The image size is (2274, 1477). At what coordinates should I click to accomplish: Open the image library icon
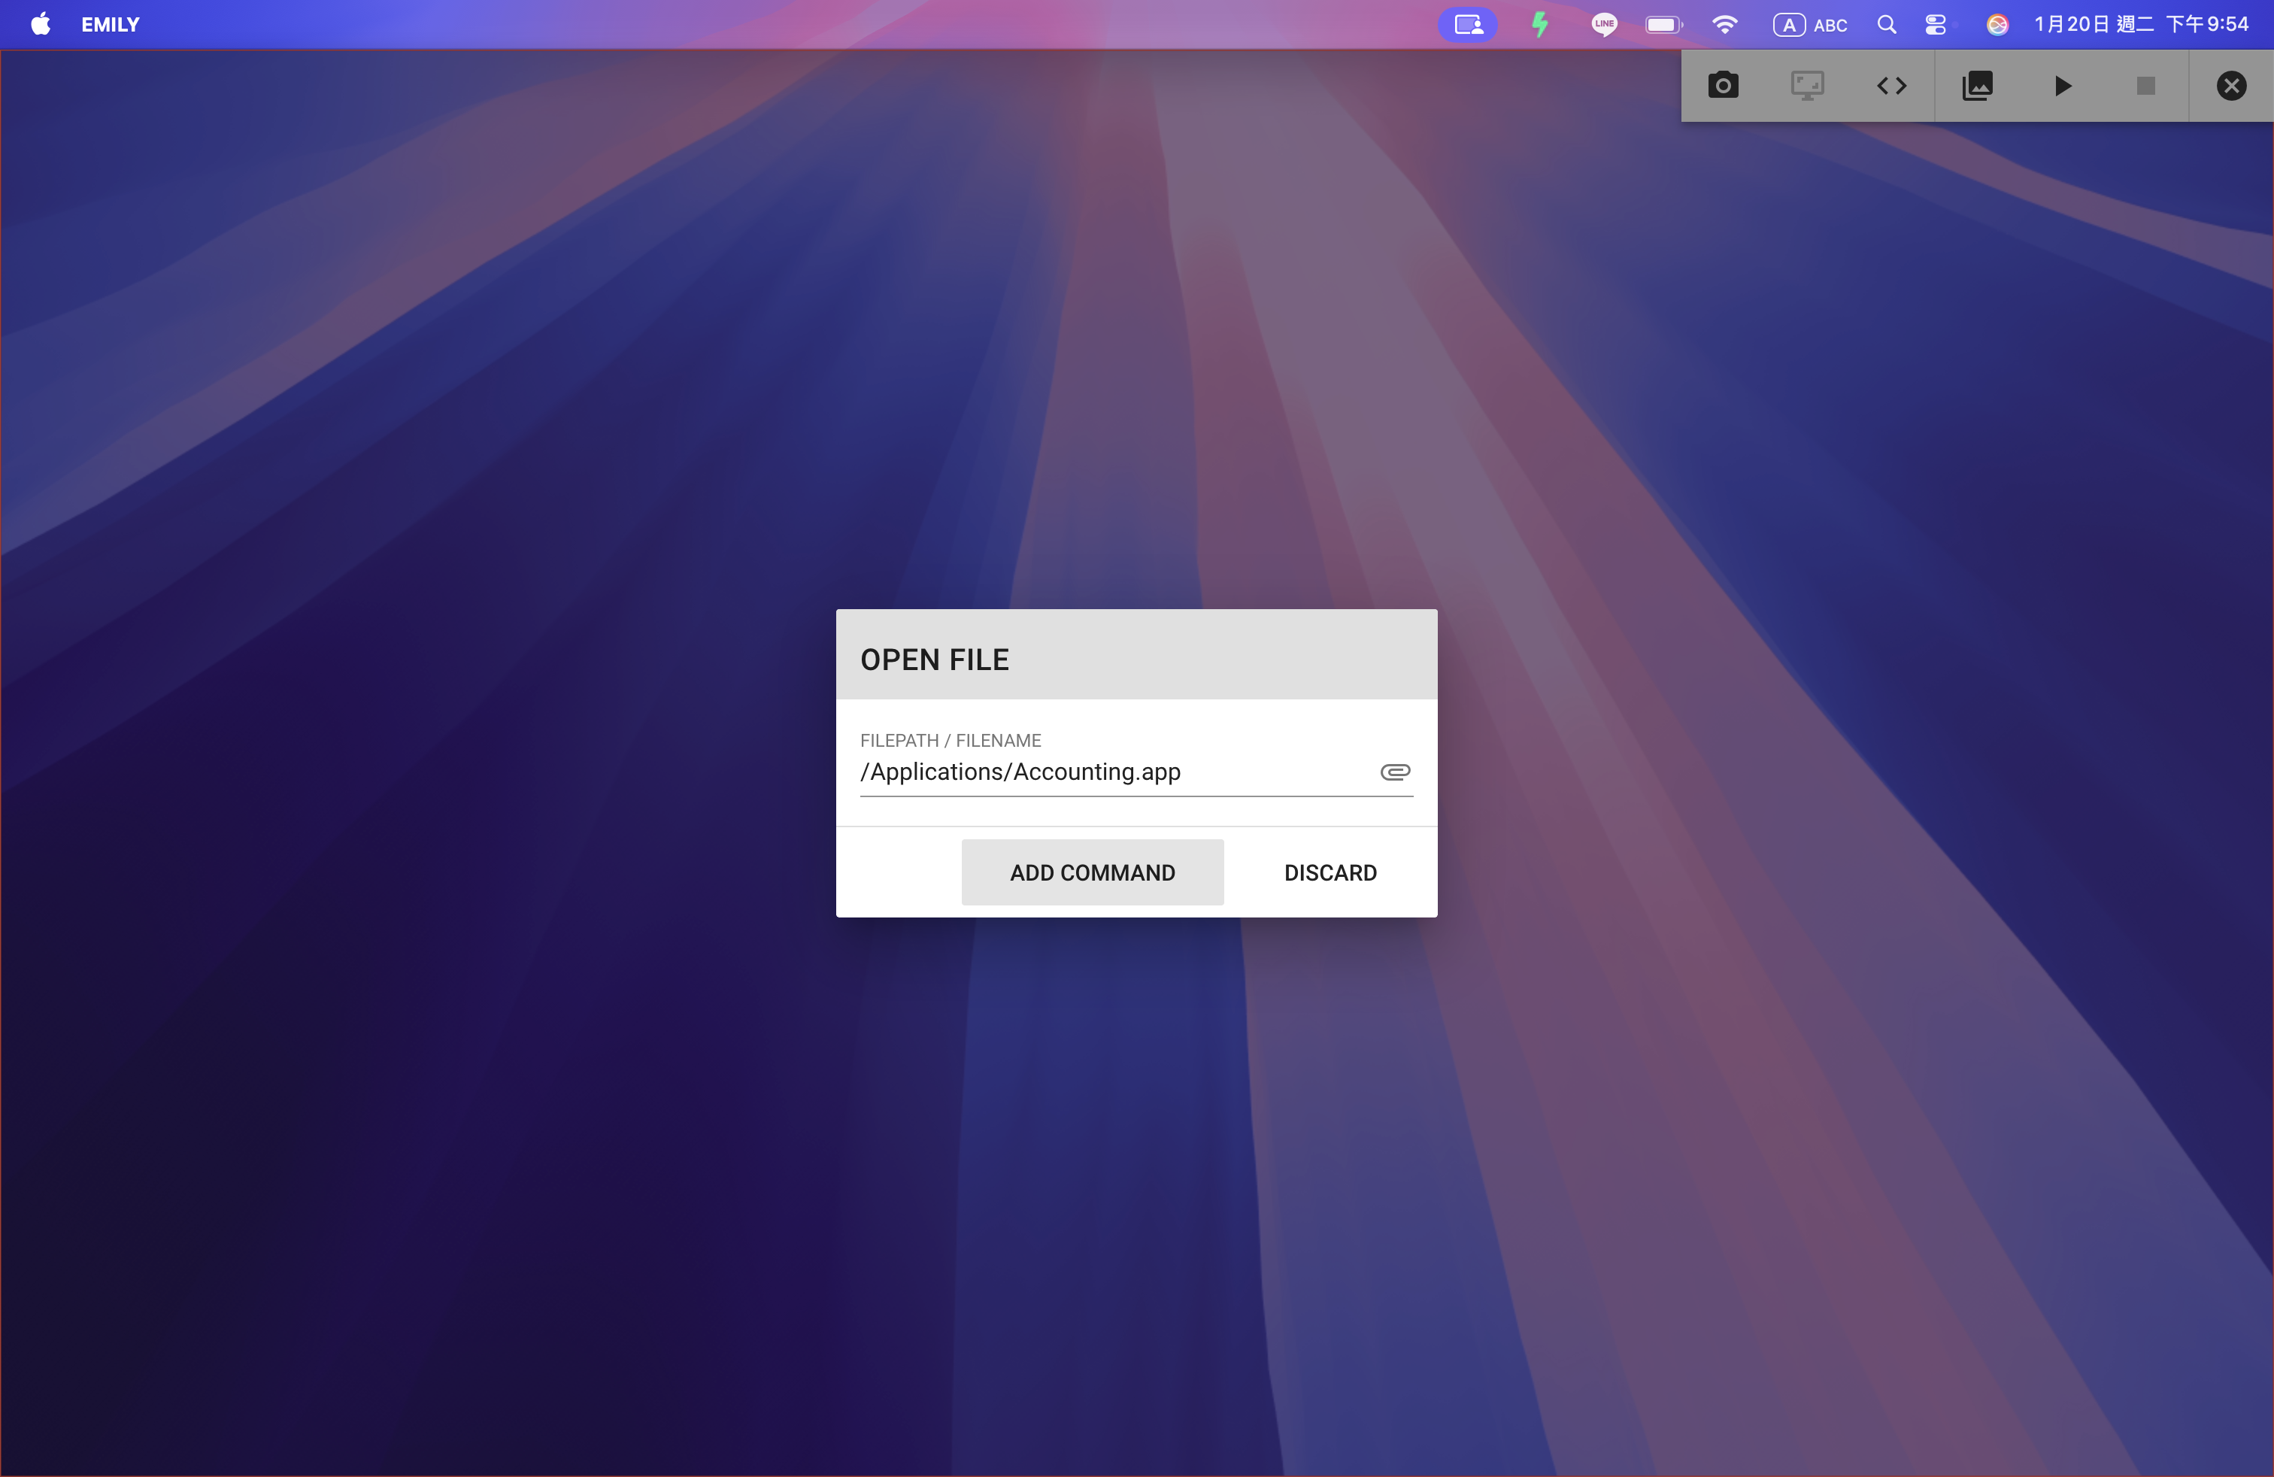[1977, 86]
